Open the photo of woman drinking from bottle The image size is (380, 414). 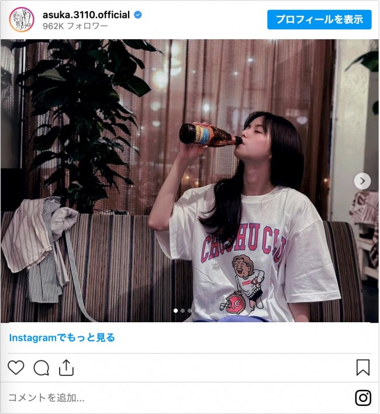pyautogui.click(x=189, y=181)
